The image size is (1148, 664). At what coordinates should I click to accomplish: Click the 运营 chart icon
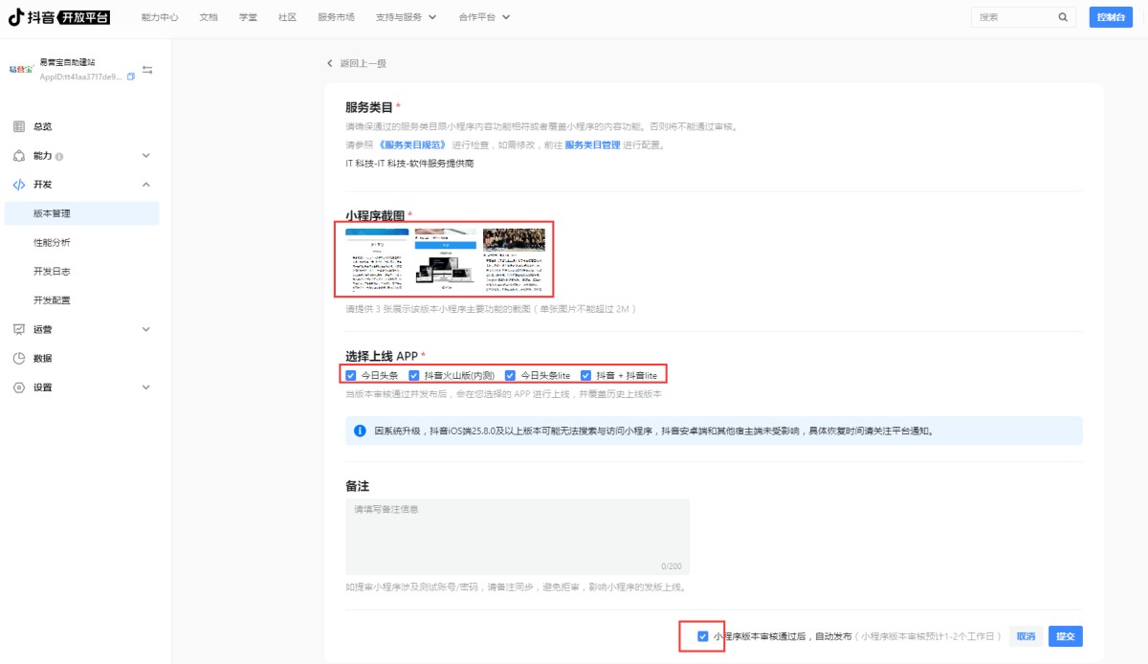pos(19,329)
